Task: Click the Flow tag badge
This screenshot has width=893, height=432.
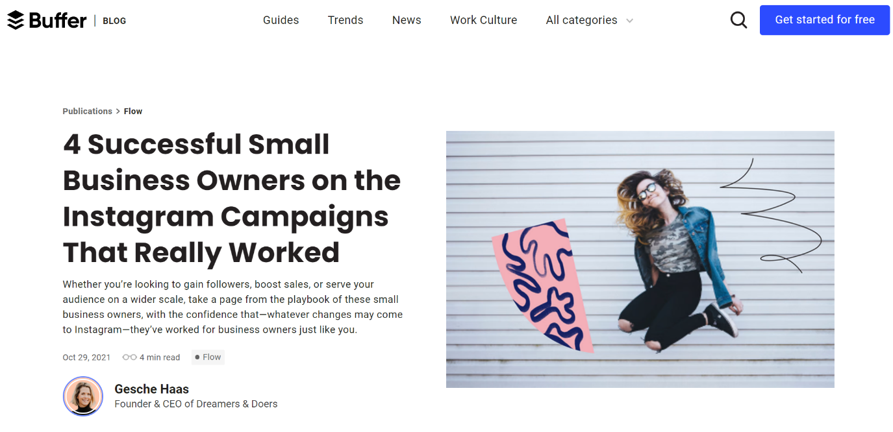Action: (x=208, y=357)
